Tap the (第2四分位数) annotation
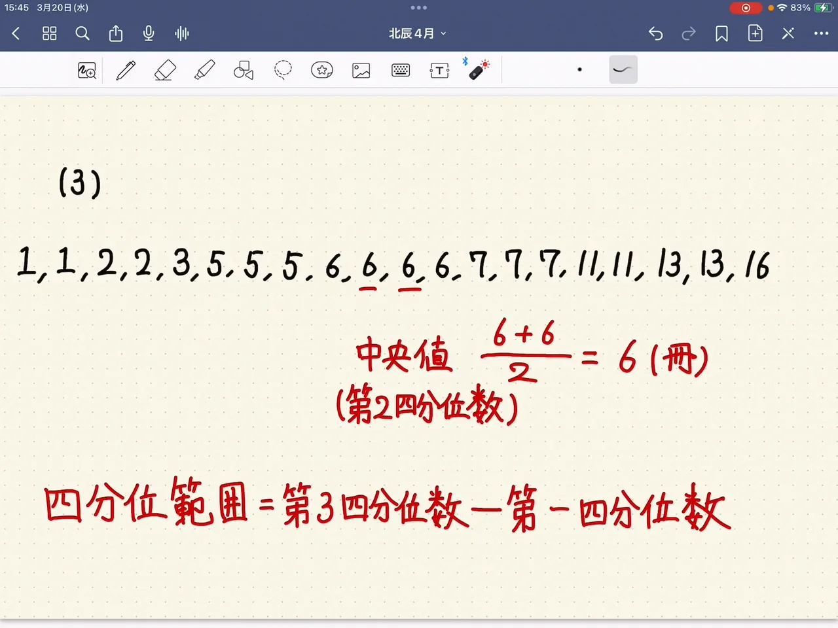The image size is (838, 628). pos(427,406)
